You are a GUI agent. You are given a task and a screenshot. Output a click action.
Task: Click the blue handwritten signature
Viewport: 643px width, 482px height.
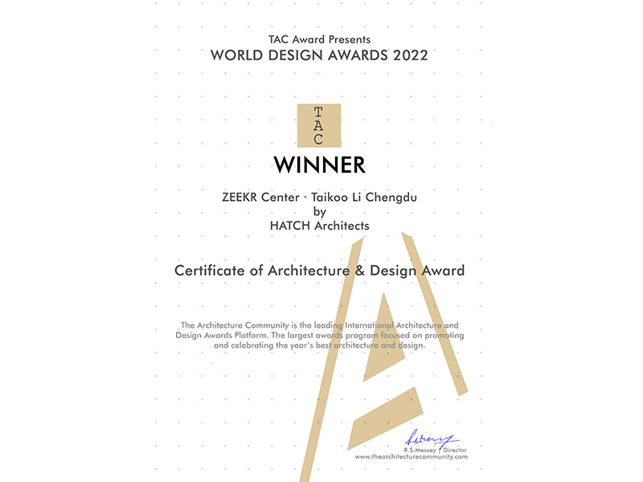click(x=432, y=438)
